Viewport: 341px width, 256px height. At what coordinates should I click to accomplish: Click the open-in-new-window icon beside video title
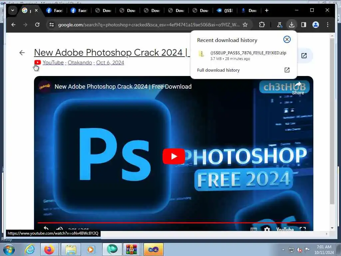click(304, 56)
